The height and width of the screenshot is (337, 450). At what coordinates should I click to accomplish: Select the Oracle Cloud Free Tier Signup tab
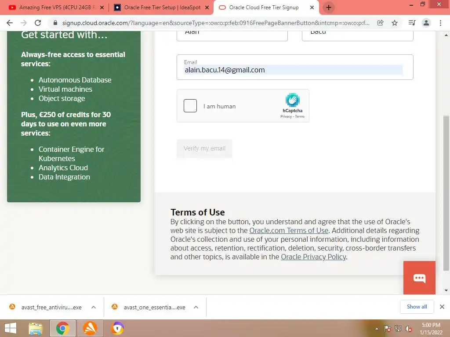coord(264,7)
